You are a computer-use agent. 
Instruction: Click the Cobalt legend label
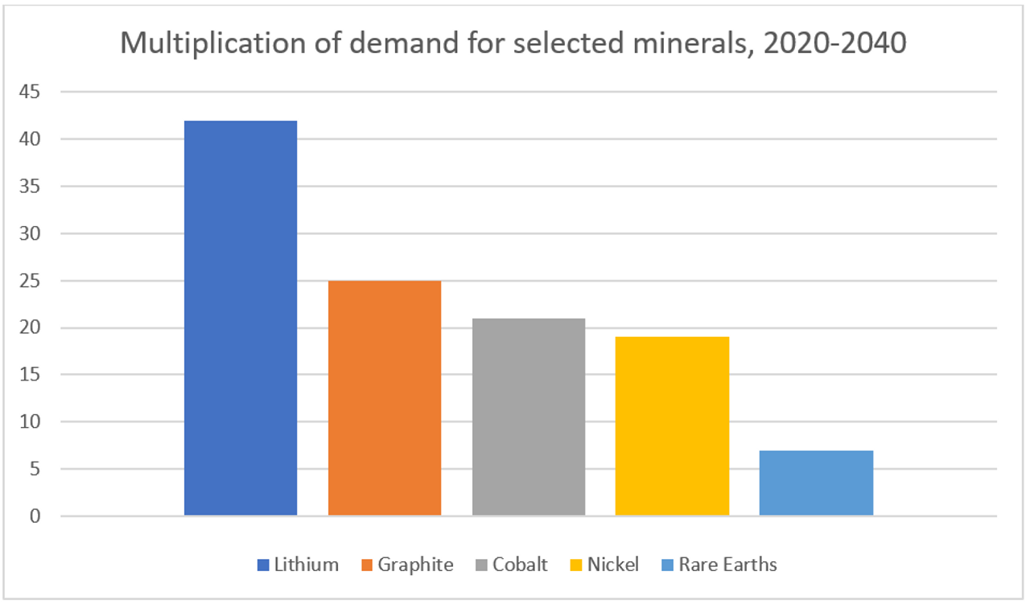520,565
